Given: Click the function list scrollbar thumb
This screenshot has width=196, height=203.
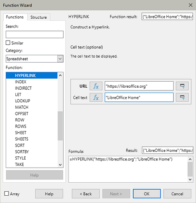Looking at the screenshot, I should point(60,126).
